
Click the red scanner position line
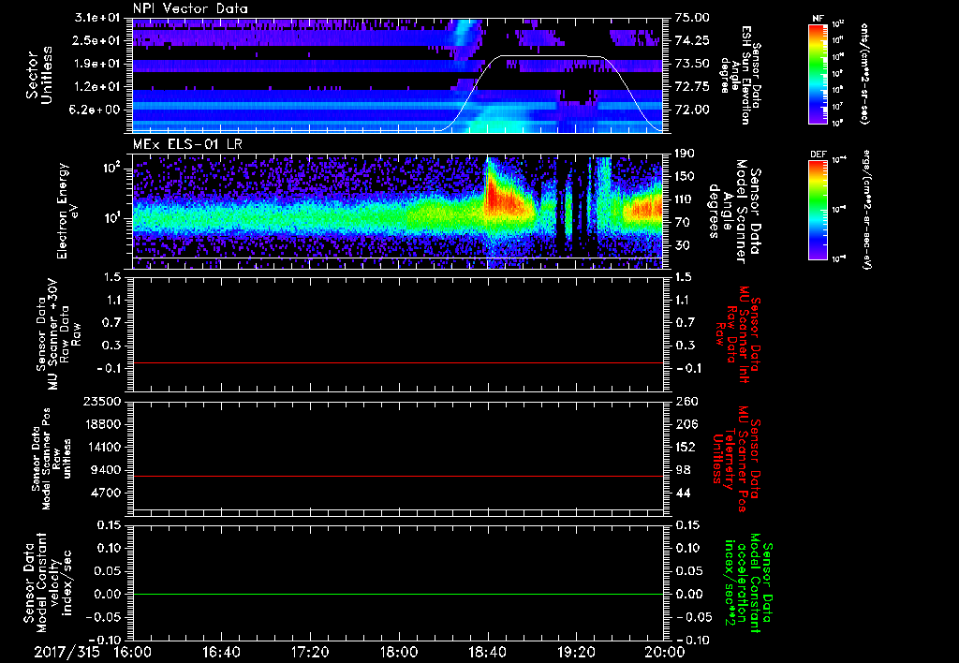(x=398, y=476)
